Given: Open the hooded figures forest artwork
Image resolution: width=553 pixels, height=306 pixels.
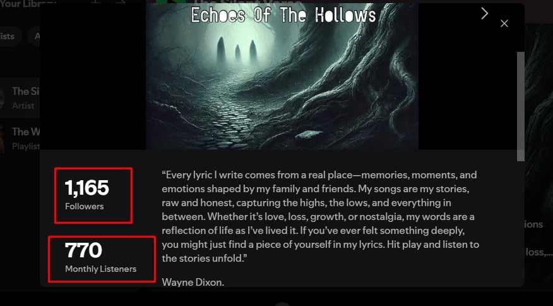Looking at the screenshot, I should [x=282, y=76].
